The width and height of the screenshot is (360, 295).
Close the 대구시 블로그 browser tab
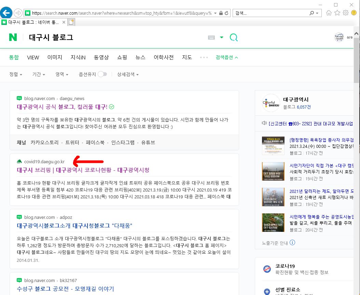coord(64,22)
